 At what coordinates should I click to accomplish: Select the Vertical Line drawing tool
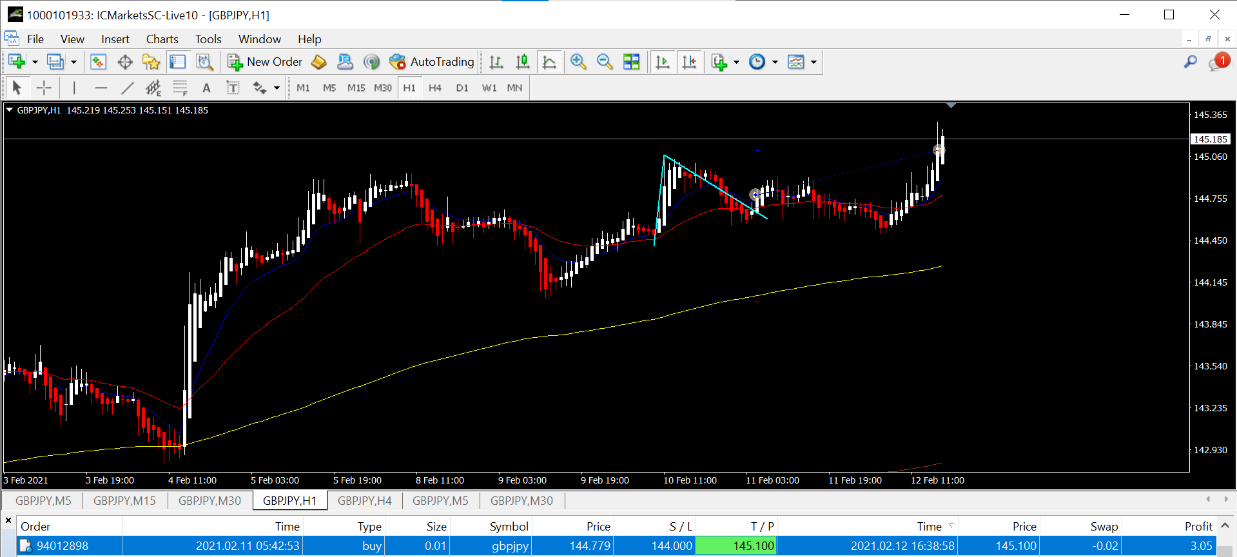(x=74, y=88)
